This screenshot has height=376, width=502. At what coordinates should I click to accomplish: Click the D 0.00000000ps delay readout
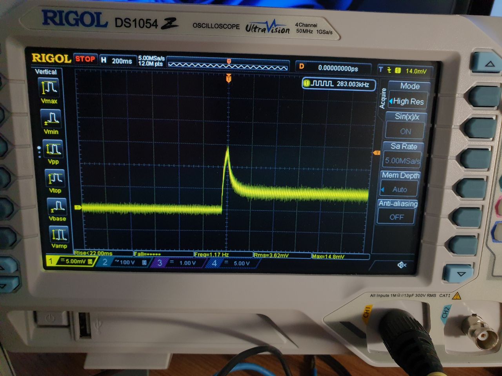tap(333, 68)
